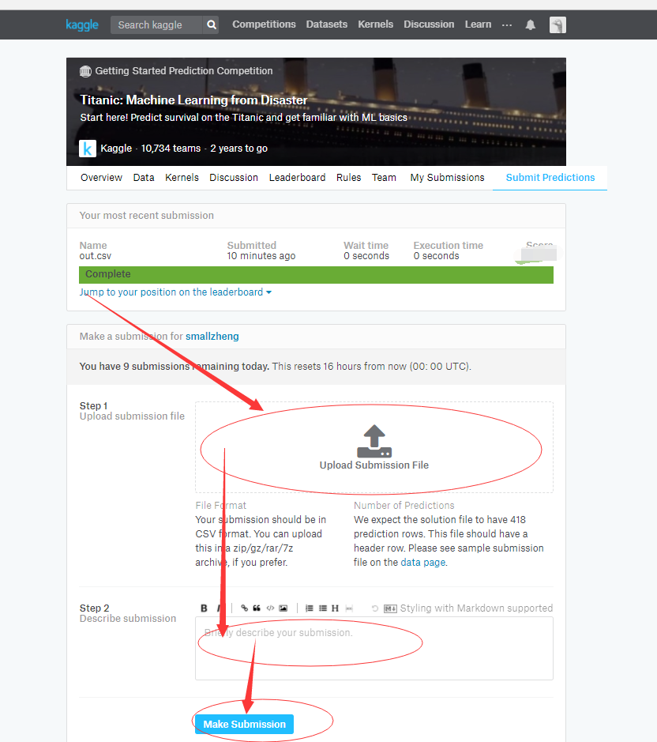Click the Kaggle logo in the navbar
657x742 pixels.
[82, 24]
